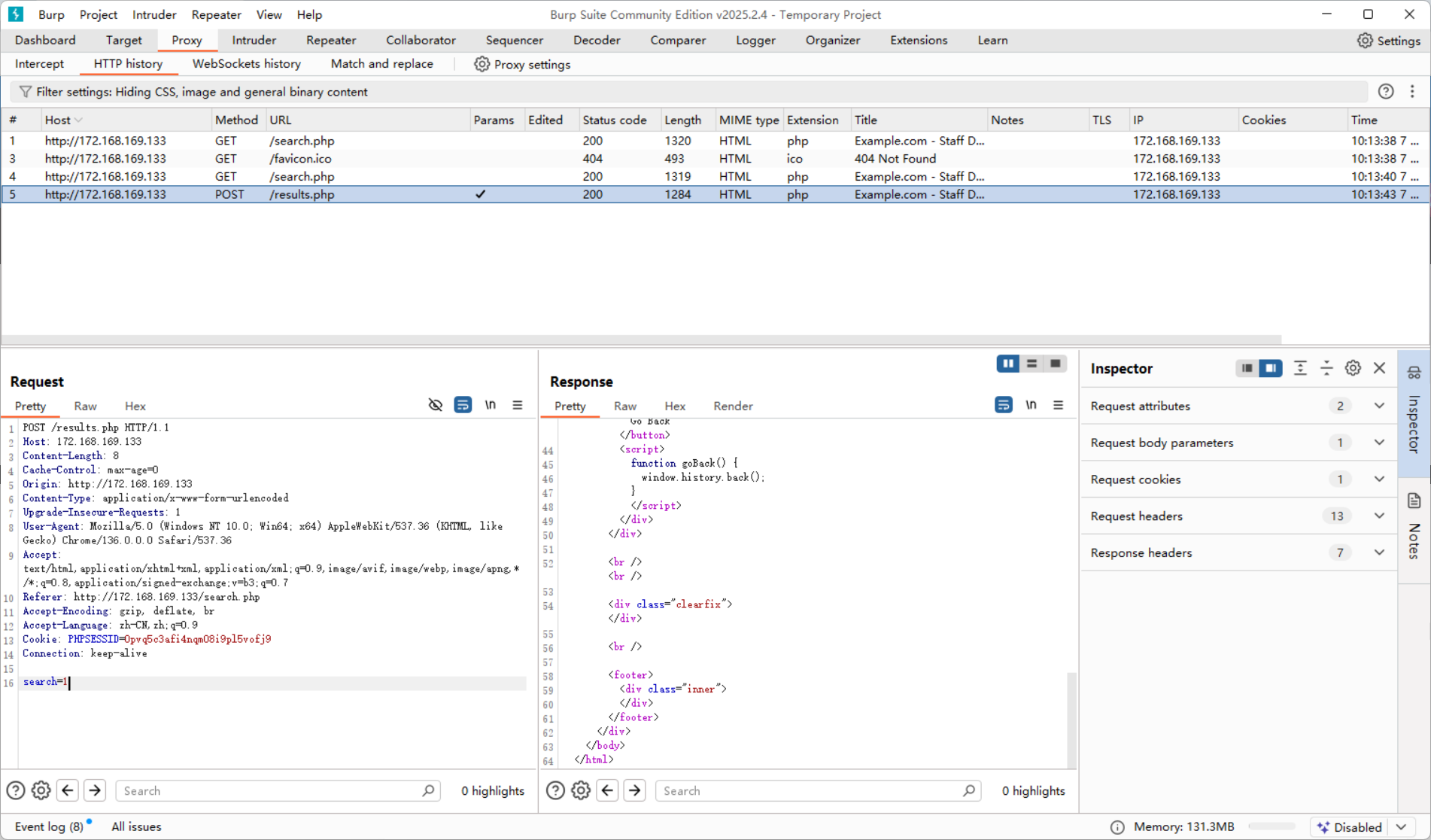
Task: Toggle show newline characters in Request
Action: click(491, 405)
